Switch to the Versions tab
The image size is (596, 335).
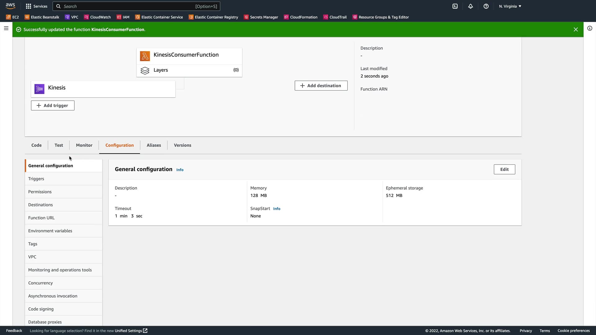pos(183,145)
